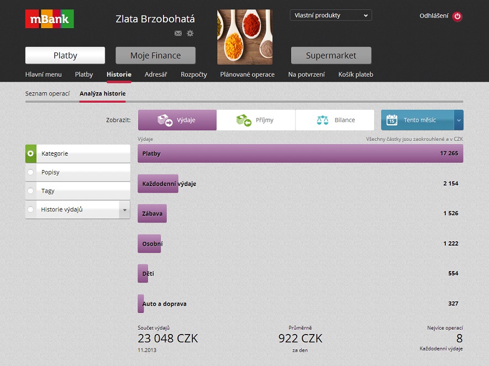The image size is (489, 366).
Task: Switch to Seznam operací tab
Action: click(x=48, y=93)
